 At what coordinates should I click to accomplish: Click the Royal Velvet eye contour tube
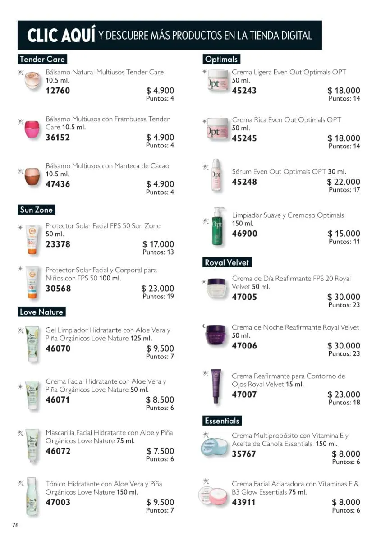click(216, 387)
